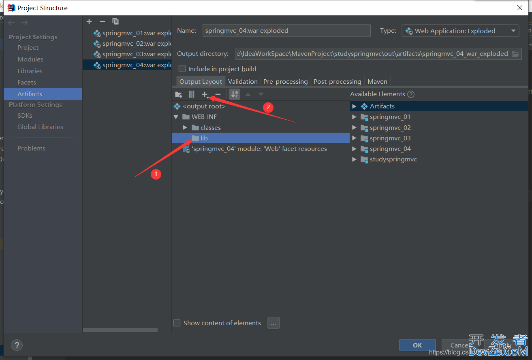The image size is (532, 360).
Task: Click the springmvc_03:war exploded artifact icon
Action: click(x=97, y=54)
